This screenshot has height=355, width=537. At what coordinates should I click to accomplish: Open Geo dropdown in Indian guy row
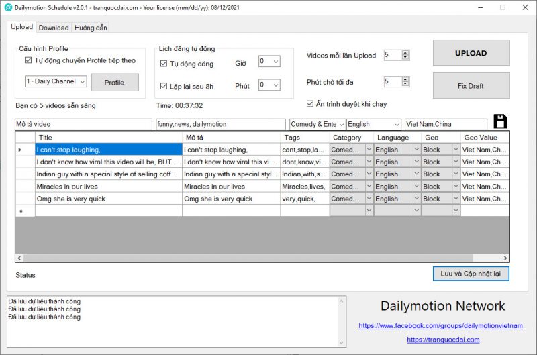456,174
